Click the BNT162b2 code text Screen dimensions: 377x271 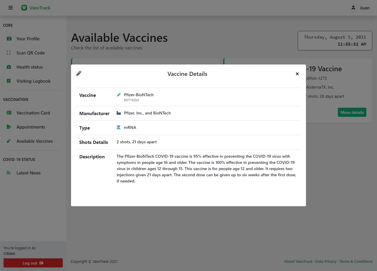131,100
